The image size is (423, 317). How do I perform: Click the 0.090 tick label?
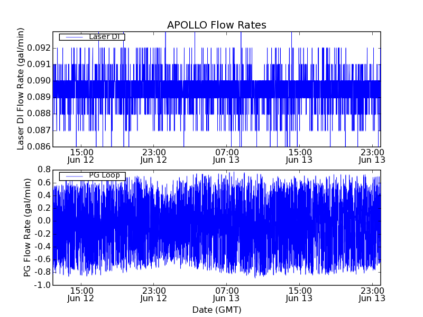pos(39,81)
